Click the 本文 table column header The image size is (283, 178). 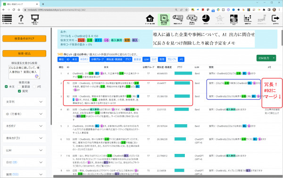point(106,67)
